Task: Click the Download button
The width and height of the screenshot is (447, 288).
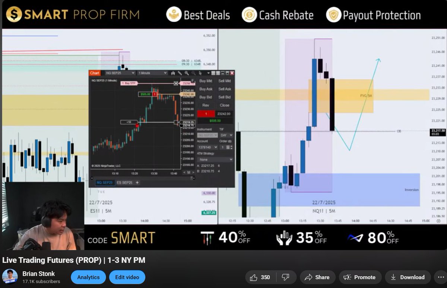Action: pyautogui.click(x=408, y=277)
